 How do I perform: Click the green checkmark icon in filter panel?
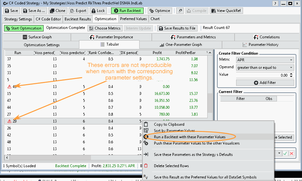(x=285, y=153)
